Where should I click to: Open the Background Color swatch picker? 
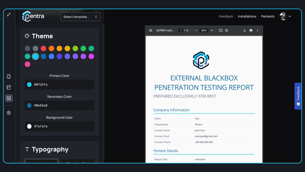29,126
